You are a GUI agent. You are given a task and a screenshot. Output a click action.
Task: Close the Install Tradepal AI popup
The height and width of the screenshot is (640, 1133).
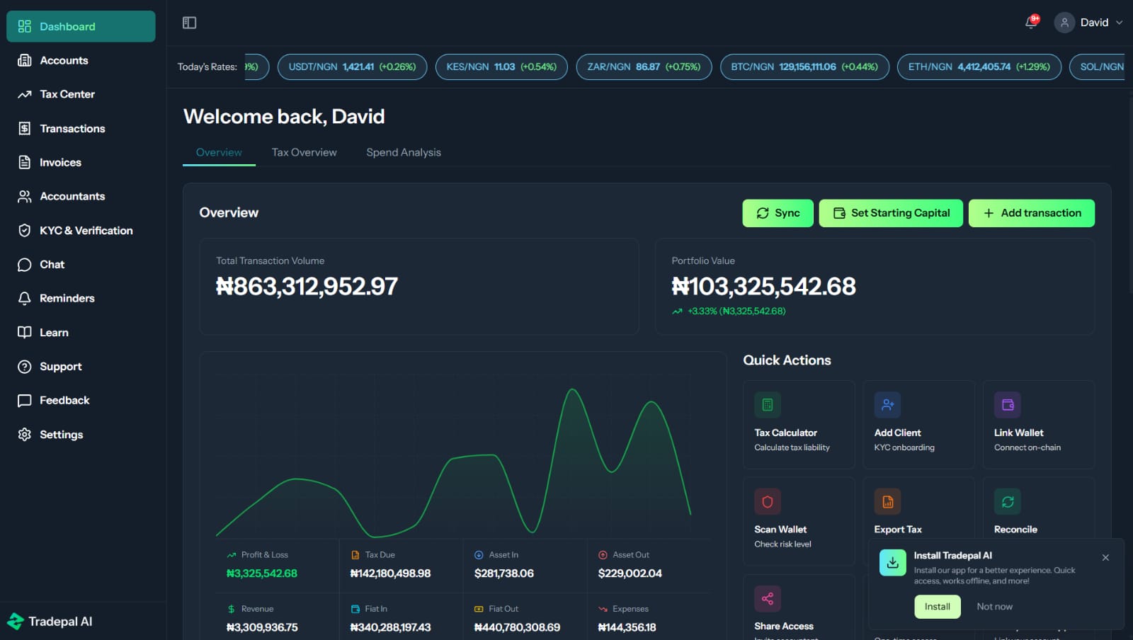(1105, 558)
